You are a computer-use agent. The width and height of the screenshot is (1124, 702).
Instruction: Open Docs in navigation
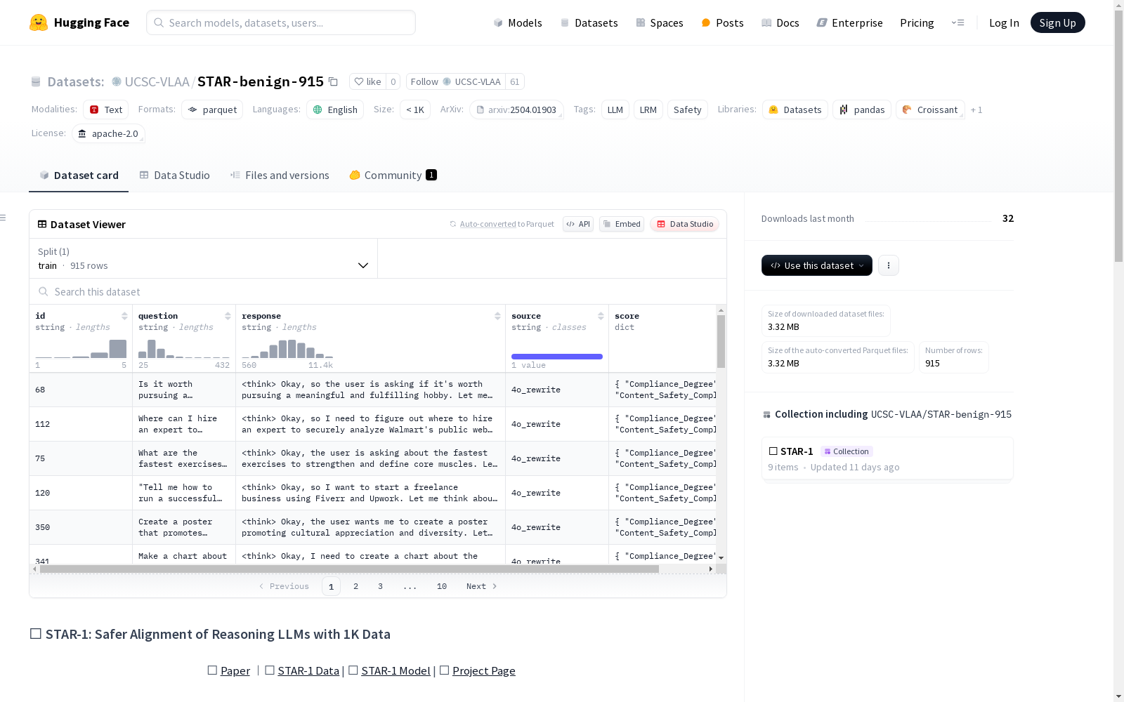[x=780, y=22]
